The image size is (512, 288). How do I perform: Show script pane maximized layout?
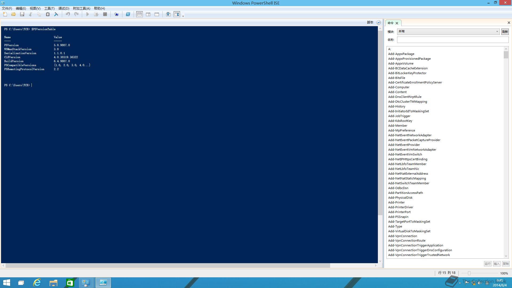(157, 14)
